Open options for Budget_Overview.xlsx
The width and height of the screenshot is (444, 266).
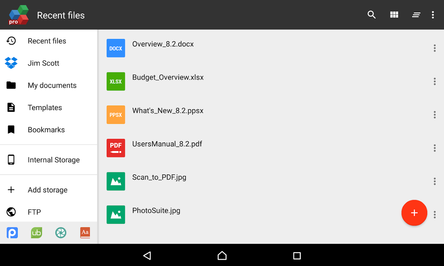pyautogui.click(x=435, y=81)
